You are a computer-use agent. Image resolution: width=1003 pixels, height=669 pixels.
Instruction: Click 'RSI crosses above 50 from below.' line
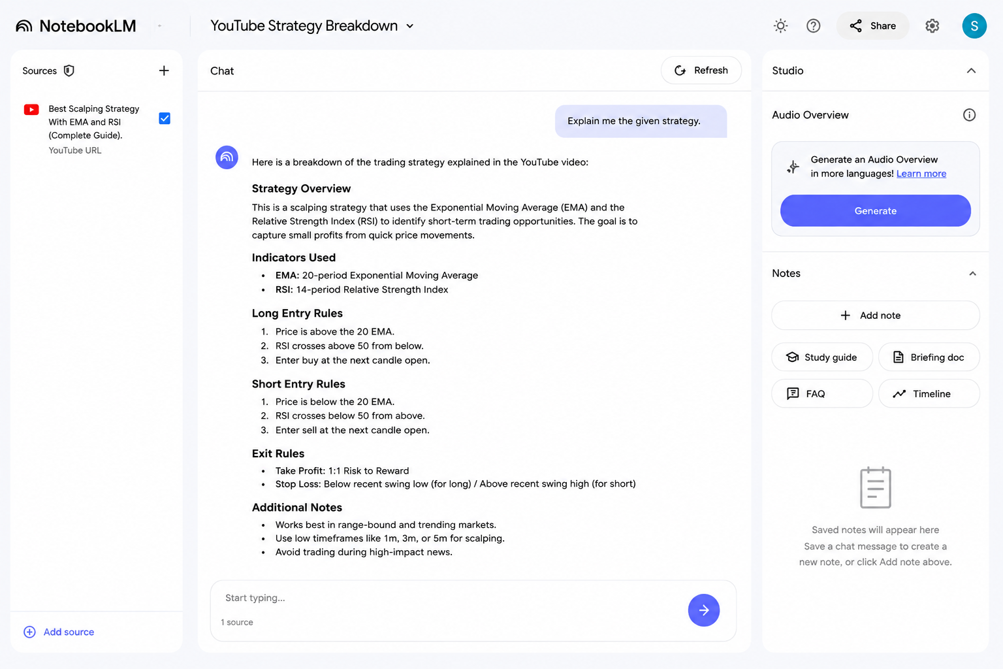pyautogui.click(x=349, y=346)
